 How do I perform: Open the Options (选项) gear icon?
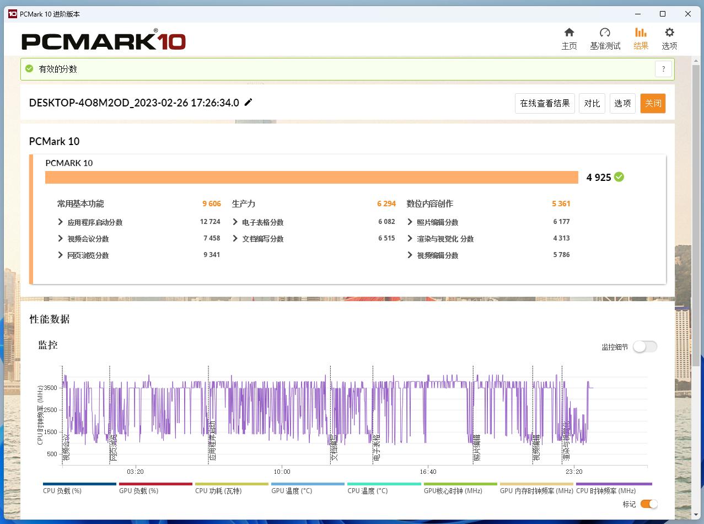click(x=669, y=33)
